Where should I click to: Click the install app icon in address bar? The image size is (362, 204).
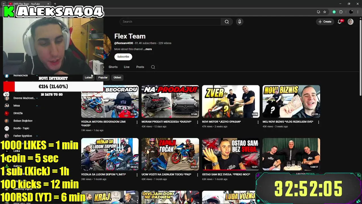pos(318,12)
